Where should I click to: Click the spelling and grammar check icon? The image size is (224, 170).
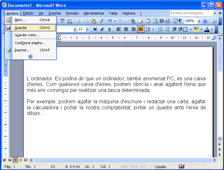[x=62, y=21]
